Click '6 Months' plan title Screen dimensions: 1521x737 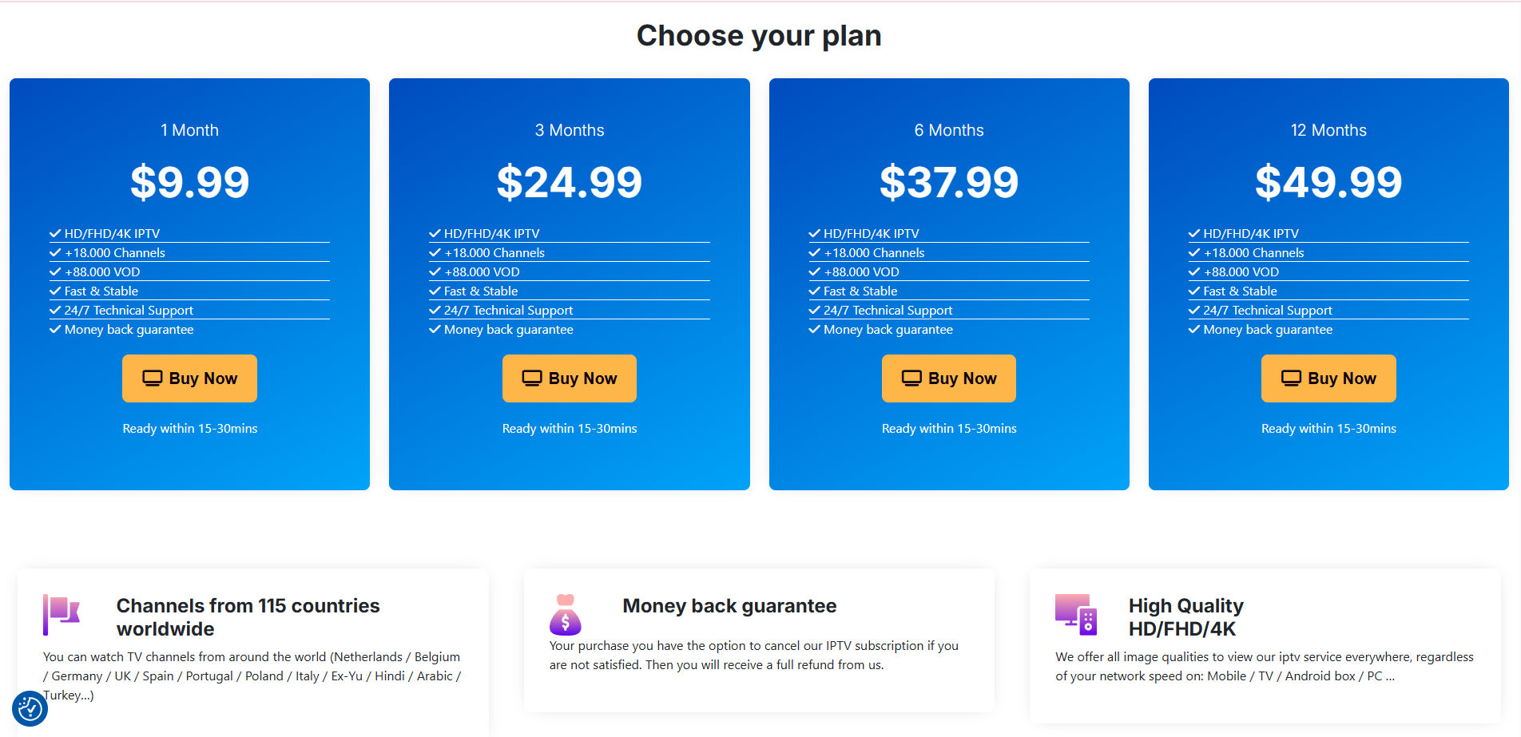click(949, 130)
